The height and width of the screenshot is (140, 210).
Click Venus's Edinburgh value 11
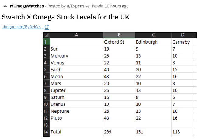coord(153,63)
